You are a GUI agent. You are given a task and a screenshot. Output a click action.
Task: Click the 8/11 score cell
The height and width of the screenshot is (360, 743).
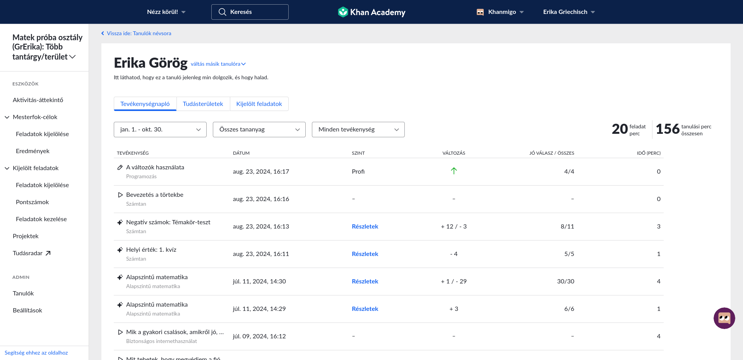pos(567,226)
